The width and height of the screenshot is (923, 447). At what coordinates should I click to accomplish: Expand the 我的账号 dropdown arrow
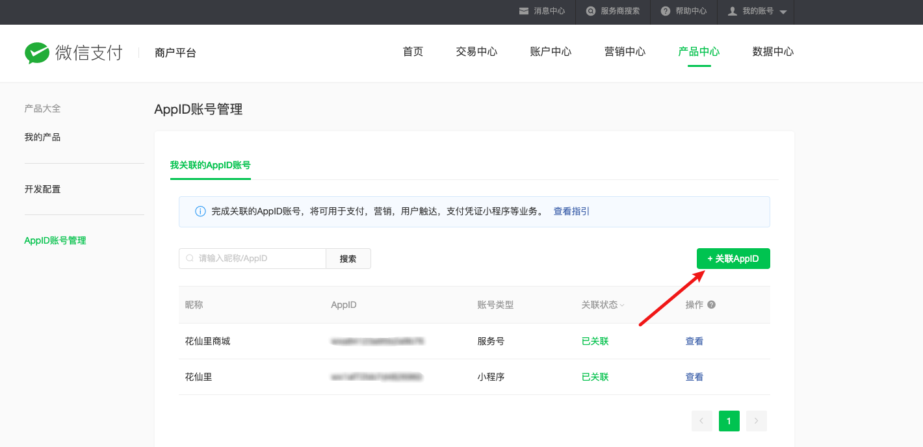tap(783, 12)
